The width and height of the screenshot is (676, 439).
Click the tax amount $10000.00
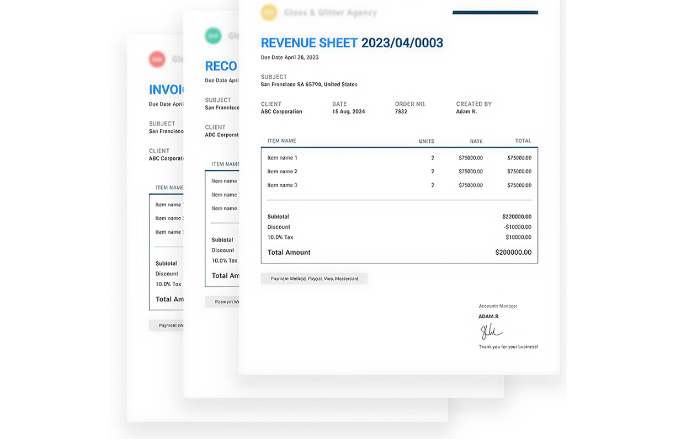[519, 237]
